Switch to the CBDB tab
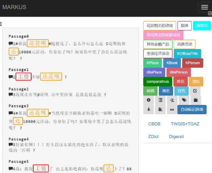 click(154, 124)
